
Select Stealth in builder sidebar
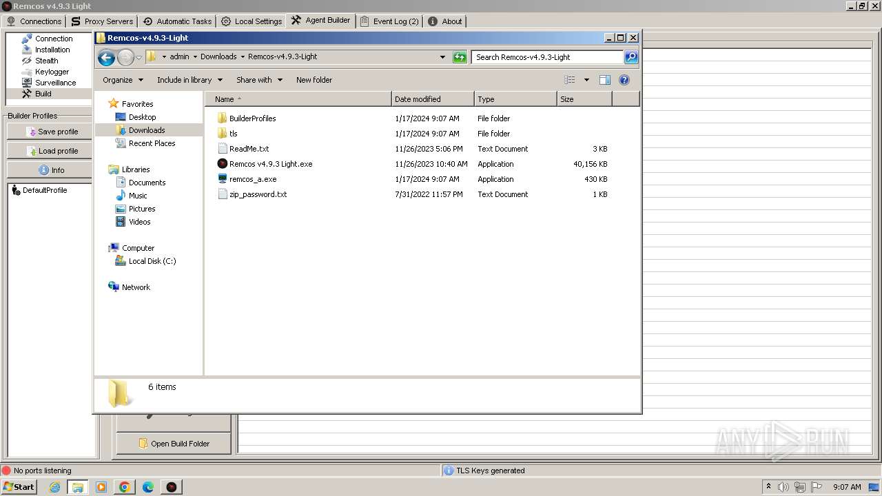click(48, 61)
